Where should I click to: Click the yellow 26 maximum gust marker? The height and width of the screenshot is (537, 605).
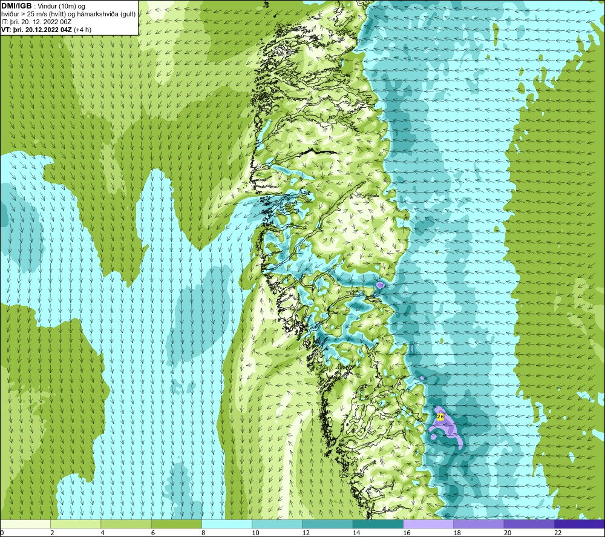tap(440, 417)
